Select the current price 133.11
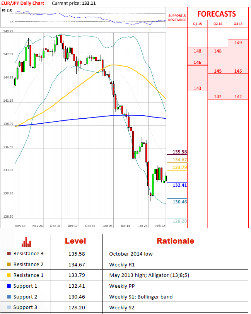Viewport: 251px width, 314px height. [x=89, y=3]
